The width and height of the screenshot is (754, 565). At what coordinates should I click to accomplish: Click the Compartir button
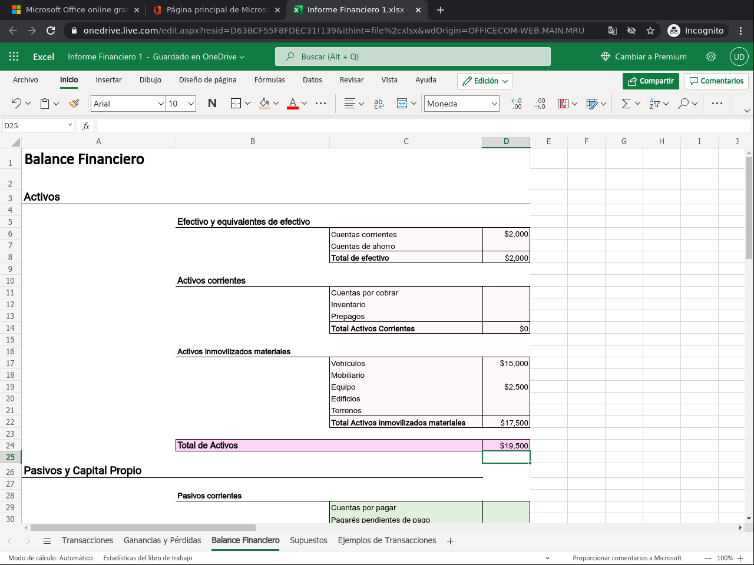(650, 81)
